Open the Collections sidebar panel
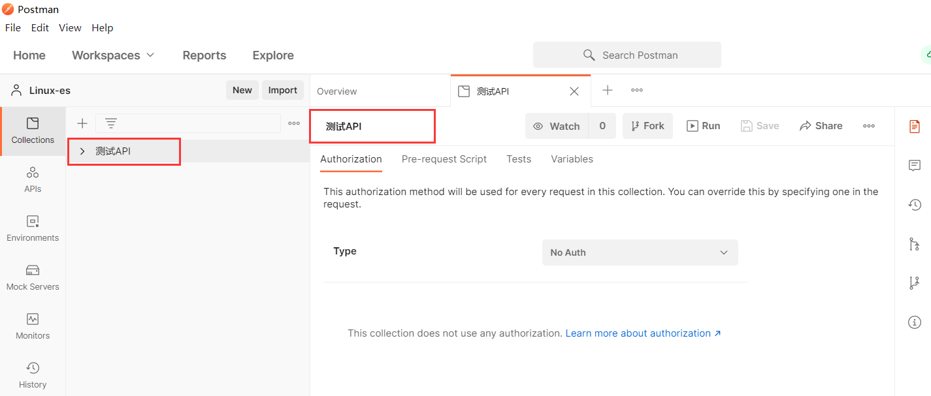Viewport: 931px width, 396px height. pos(33,131)
